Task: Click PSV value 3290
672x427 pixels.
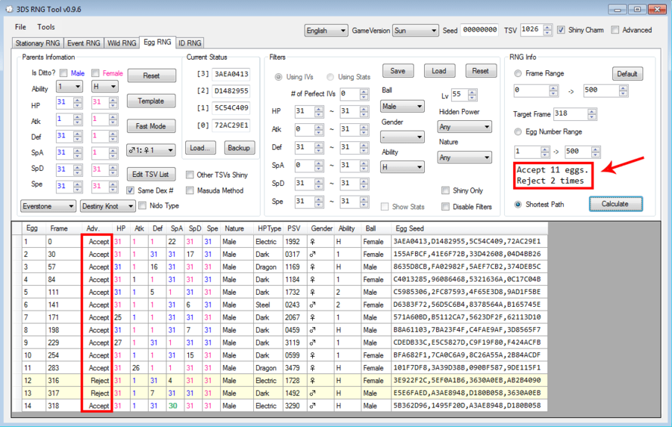Action: [x=293, y=405]
